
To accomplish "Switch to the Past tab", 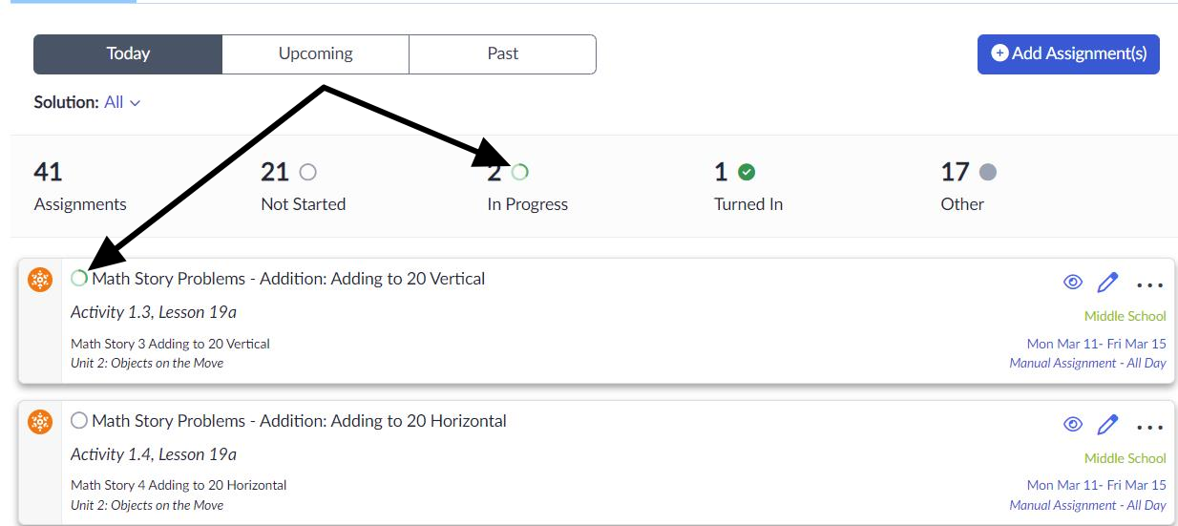I will point(502,54).
